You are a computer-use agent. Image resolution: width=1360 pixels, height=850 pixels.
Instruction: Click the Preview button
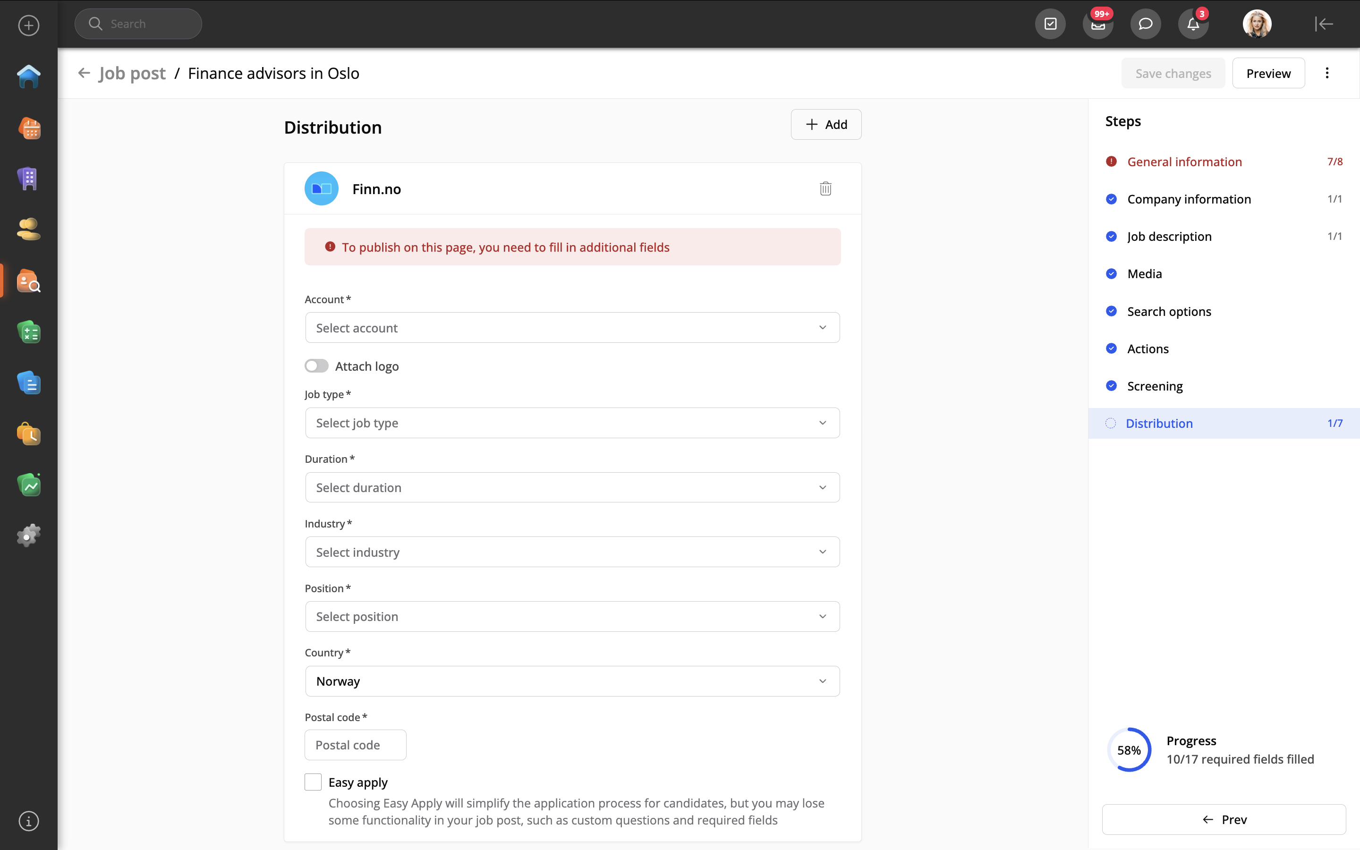tap(1268, 74)
